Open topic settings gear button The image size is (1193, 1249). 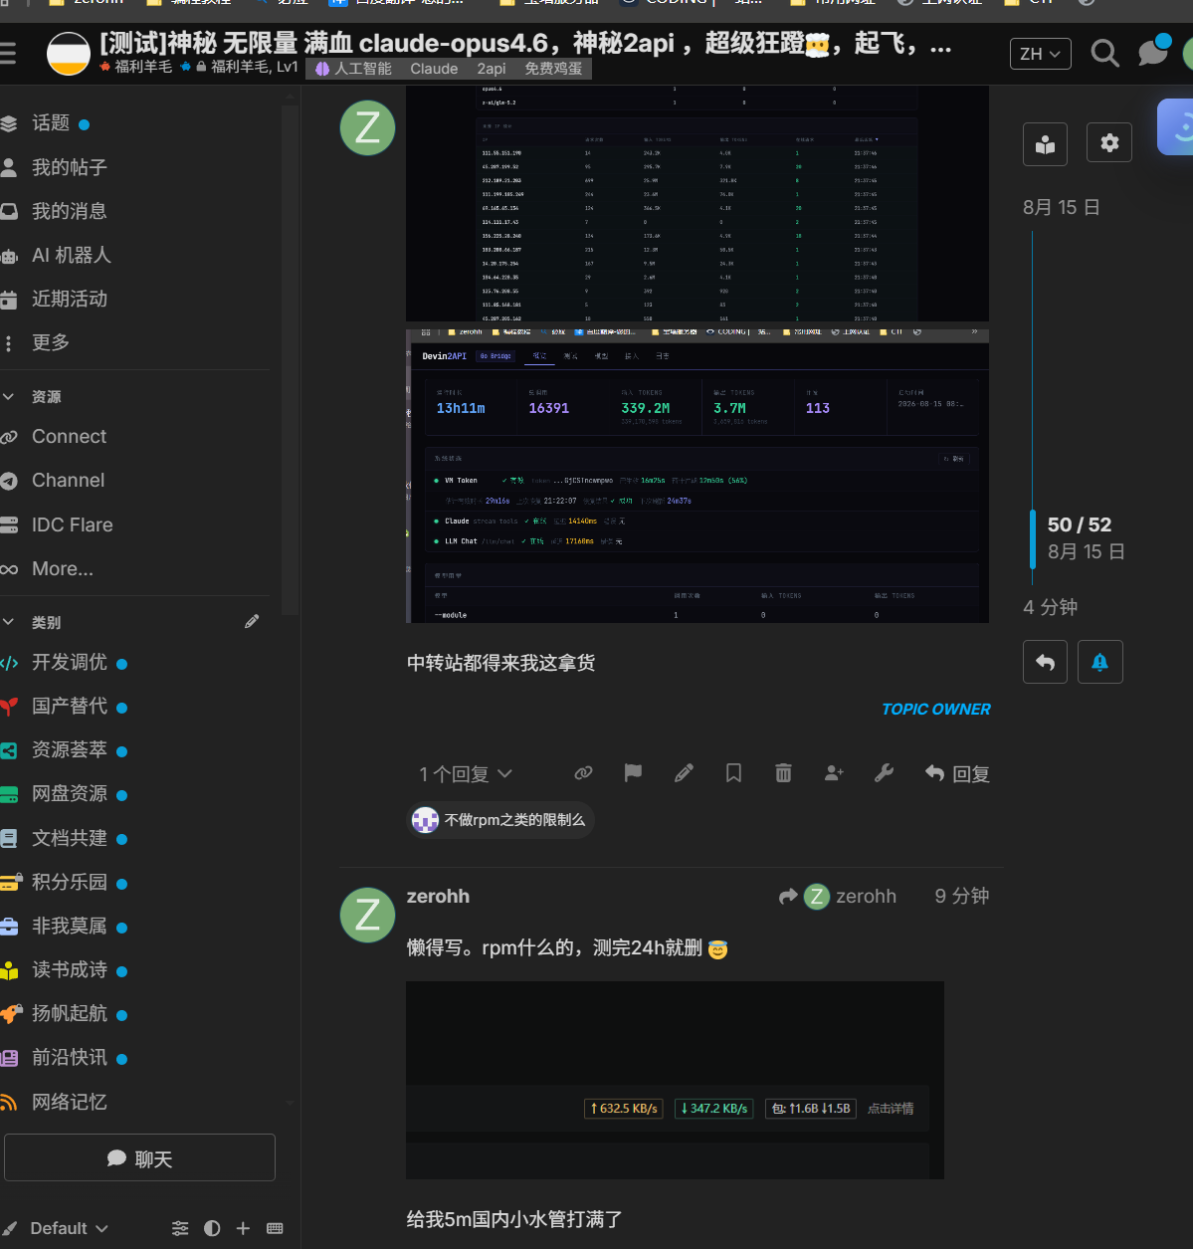[x=1109, y=143]
